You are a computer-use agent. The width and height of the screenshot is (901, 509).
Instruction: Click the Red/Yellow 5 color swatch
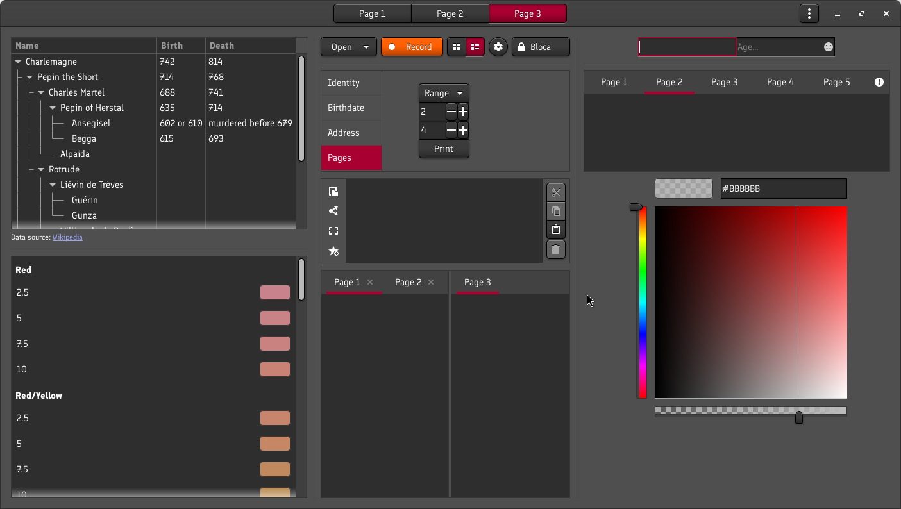[275, 444]
